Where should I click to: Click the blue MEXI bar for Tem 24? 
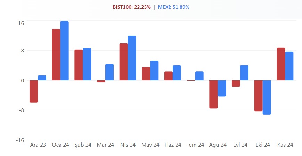[x=199, y=76]
